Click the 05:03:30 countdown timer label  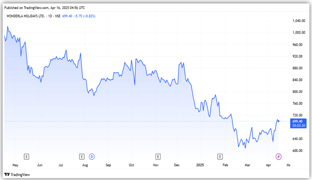(x=299, y=125)
